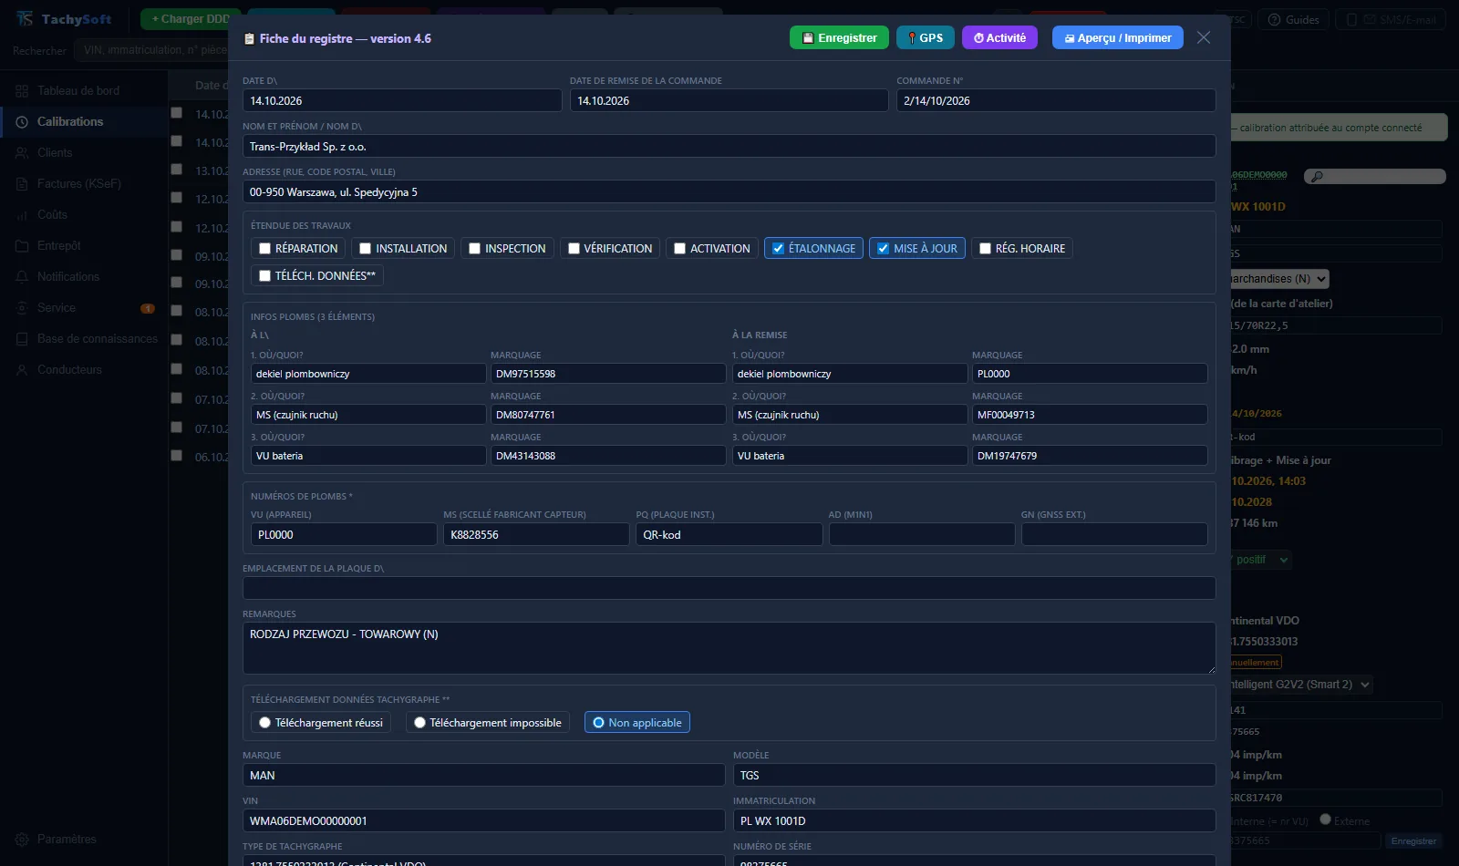
Task: Select the Téléchargement réussi radio option
Action: pyautogui.click(x=264, y=723)
